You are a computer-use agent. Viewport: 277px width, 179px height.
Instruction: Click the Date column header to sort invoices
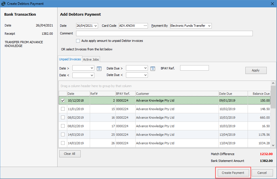click(77, 93)
